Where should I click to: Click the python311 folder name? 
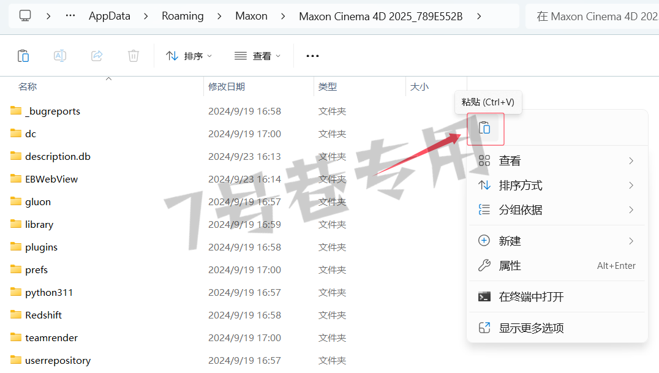pyautogui.click(x=49, y=293)
